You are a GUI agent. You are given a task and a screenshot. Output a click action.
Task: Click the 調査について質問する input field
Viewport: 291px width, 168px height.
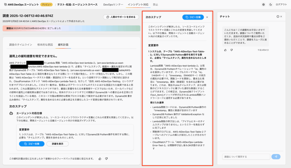[x=246, y=157]
